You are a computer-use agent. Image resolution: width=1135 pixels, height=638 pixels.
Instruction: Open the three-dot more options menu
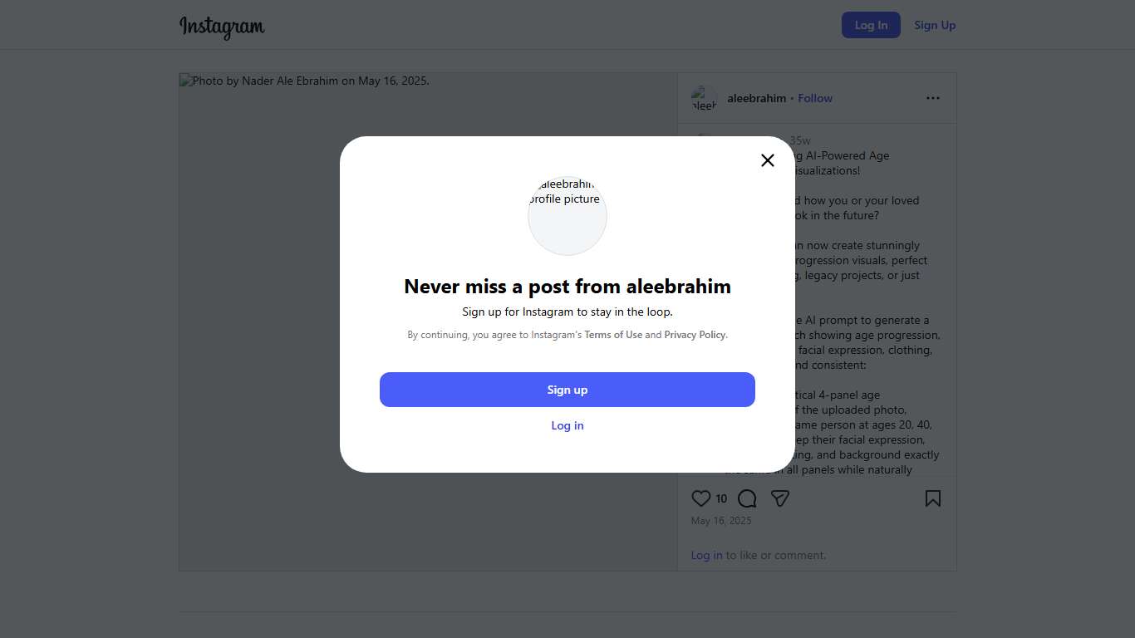[x=933, y=98]
